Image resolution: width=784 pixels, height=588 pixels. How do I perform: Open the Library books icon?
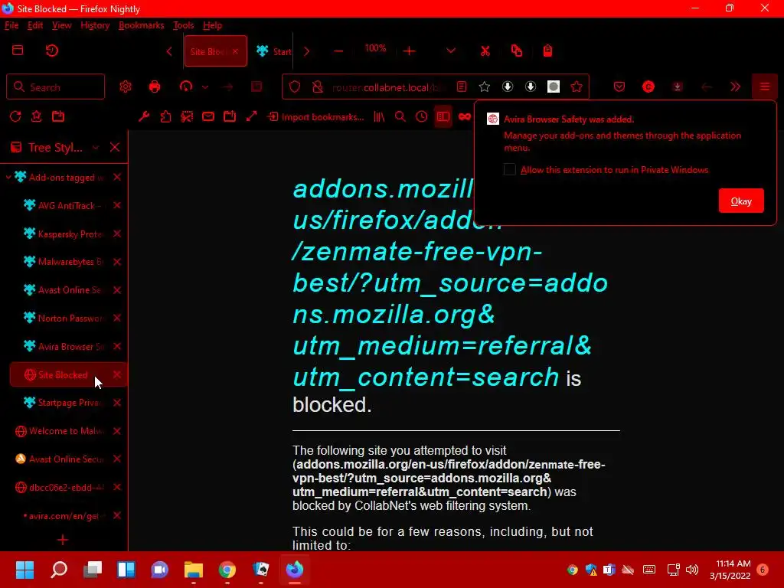click(379, 116)
